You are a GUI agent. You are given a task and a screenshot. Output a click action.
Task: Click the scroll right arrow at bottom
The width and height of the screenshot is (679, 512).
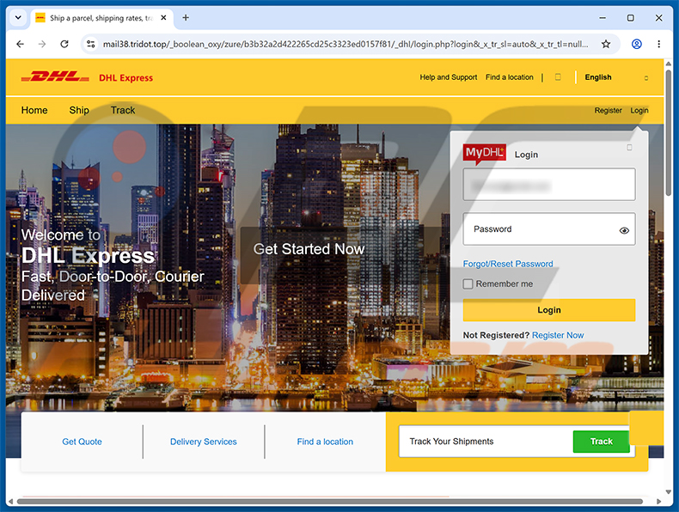tap(658, 502)
